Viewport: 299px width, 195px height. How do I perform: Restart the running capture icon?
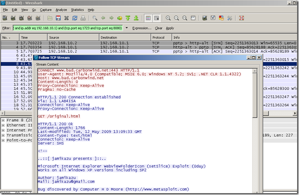[38, 18]
